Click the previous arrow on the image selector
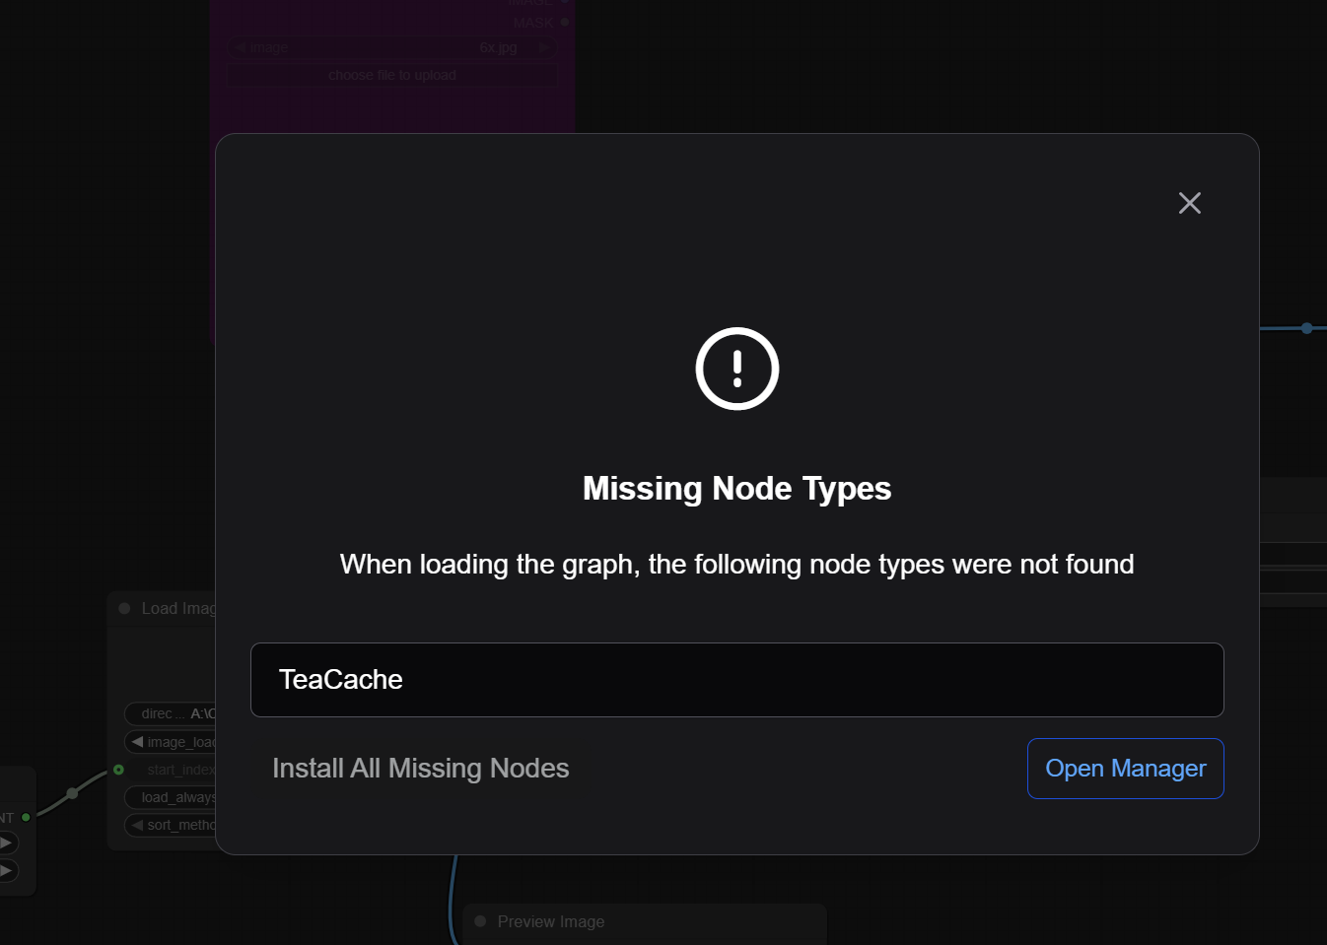Viewport: 1327px width, 945px height. pyautogui.click(x=240, y=47)
